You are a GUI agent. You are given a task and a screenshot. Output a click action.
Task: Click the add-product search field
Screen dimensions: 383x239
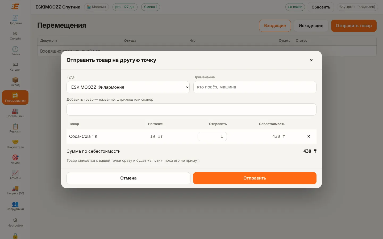(x=191, y=109)
